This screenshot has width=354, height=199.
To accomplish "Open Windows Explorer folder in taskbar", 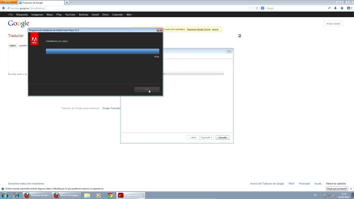I will 87,195.
